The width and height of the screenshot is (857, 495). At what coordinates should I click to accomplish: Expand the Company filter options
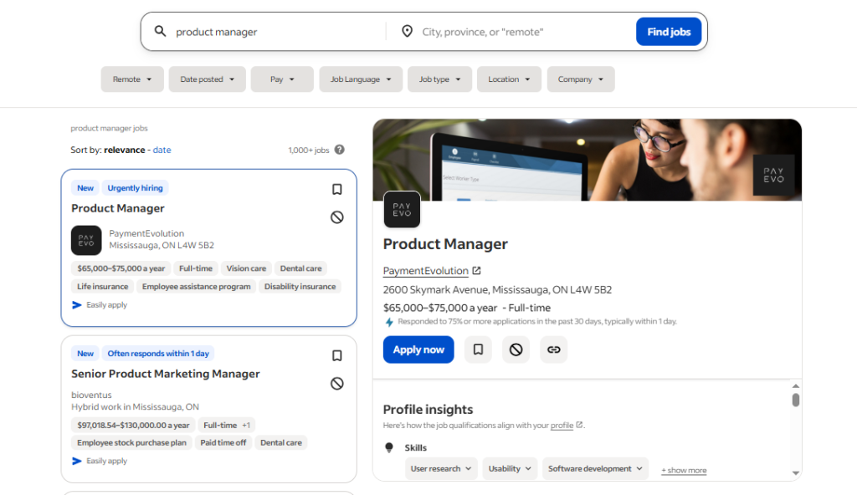coord(580,79)
